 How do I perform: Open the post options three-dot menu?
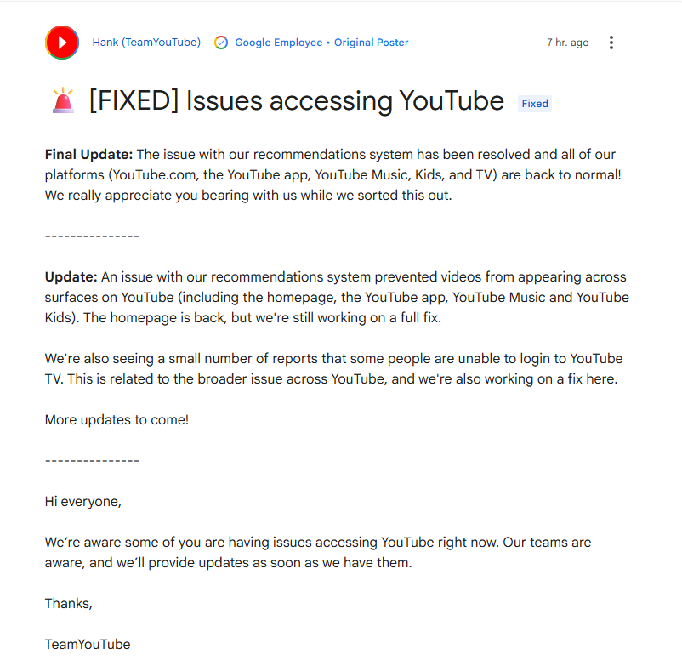[611, 42]
